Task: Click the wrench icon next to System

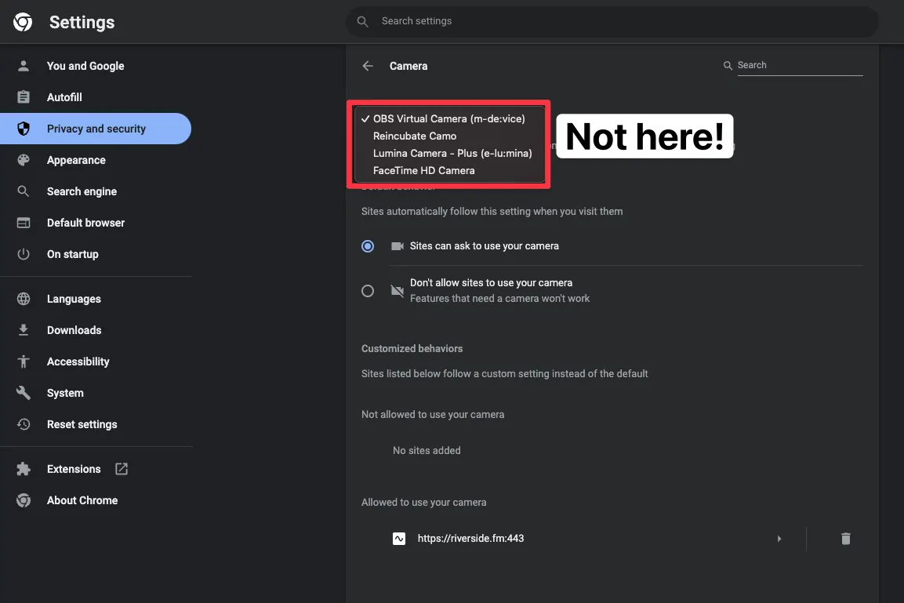Action: (23, 393)
